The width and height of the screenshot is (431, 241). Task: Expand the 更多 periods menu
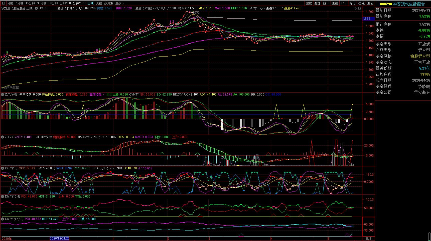[x=119, y=3]
